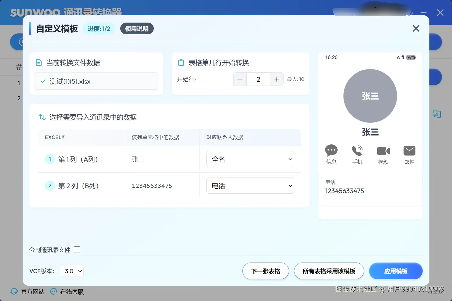Viewport: 452px width, 301px height.
Task: Toggle the 分割通讯录文件 checkbox
Action: tap(77, 250)
